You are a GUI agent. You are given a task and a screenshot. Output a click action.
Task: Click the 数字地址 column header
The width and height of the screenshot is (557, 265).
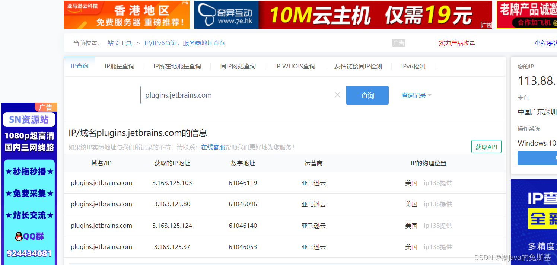(x=243, y=163)
